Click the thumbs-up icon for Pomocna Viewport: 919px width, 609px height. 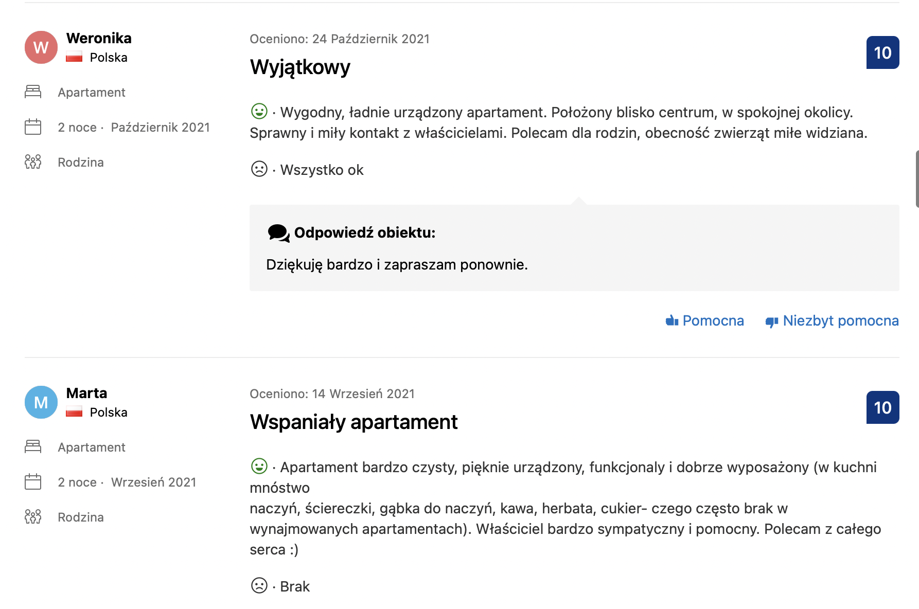[x=671, y=321]
